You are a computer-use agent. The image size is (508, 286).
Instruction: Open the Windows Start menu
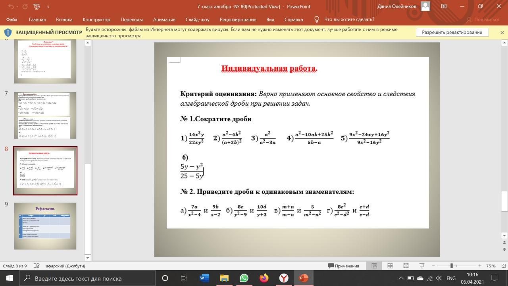[10, 278]
